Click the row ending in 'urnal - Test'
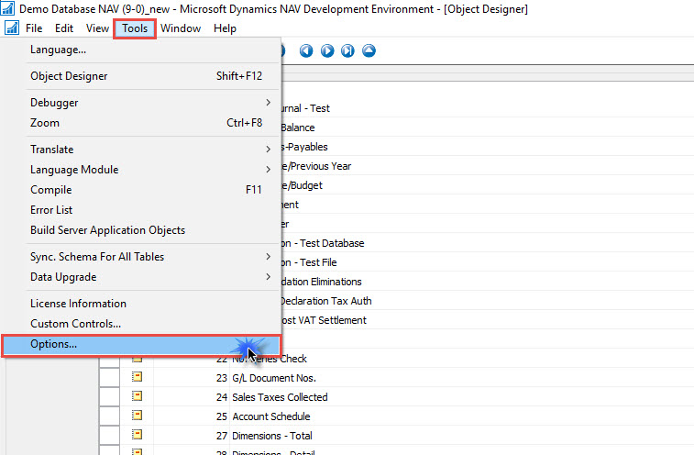 point(488,108)
